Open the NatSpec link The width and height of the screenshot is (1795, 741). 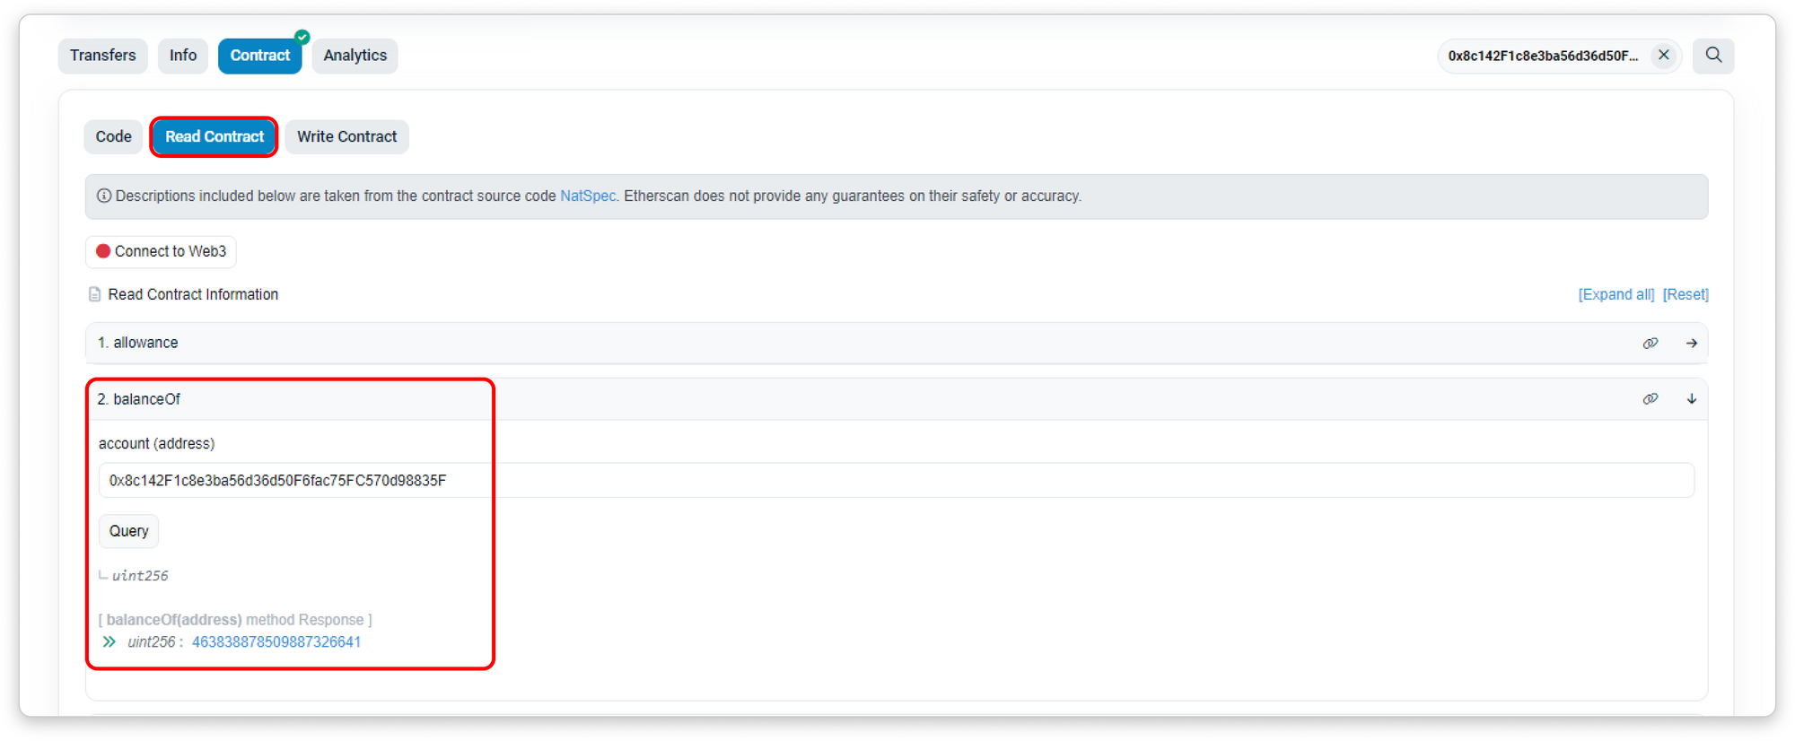coord(587,196)
